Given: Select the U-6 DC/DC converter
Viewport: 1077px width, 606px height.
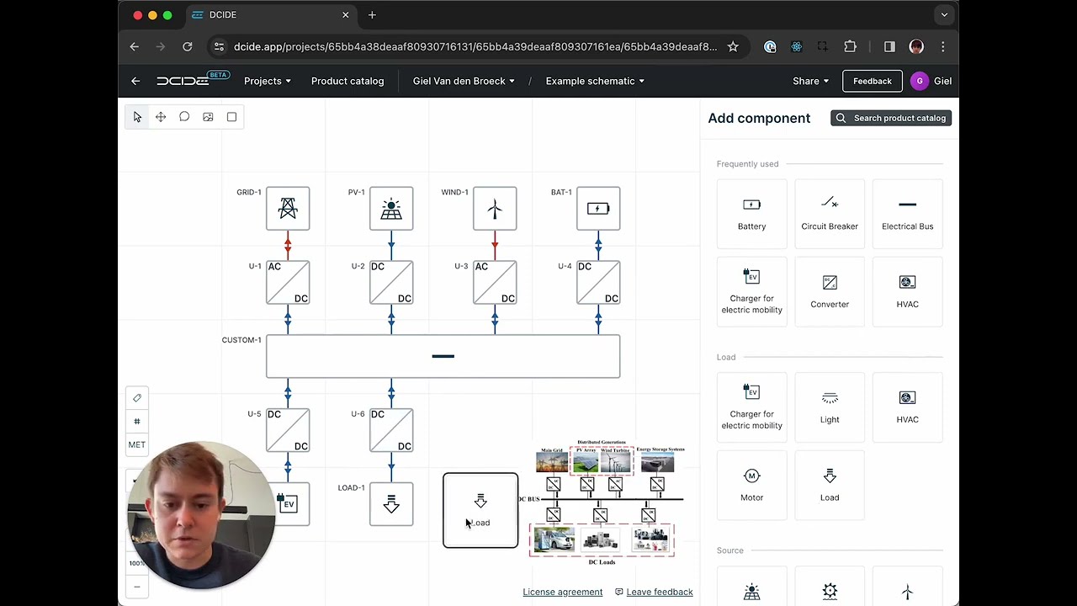Looking at the screenshot, I should point(391,430).
